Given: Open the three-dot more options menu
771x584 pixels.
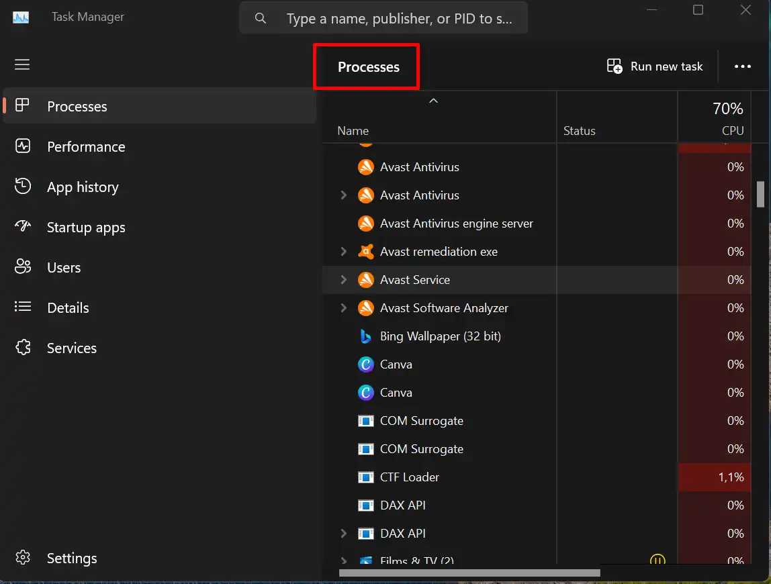Looking at the screenshot, I should click(x=743, y=66).
